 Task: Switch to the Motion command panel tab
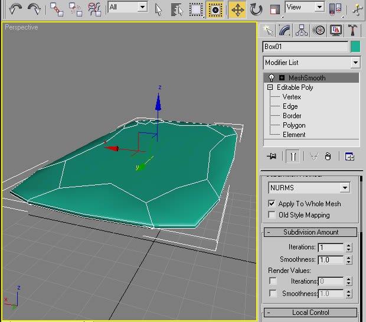(319, 30)
